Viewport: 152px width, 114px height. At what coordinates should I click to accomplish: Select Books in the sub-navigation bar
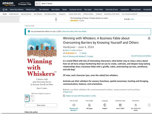click(5, 14)
